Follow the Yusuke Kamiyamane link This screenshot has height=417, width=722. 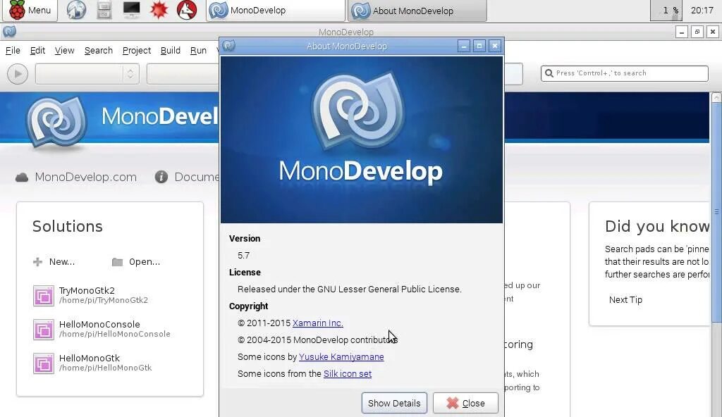pos(341,356)
